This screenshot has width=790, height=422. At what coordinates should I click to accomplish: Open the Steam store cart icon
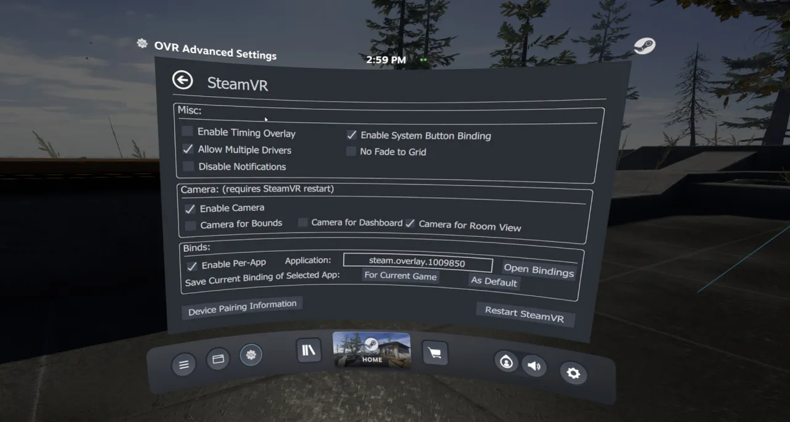click(434, 353)
